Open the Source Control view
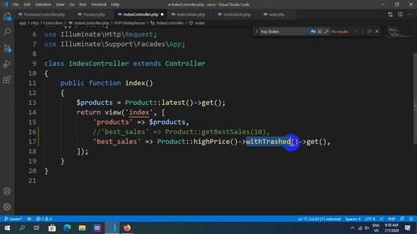 [x=7, y=48]
